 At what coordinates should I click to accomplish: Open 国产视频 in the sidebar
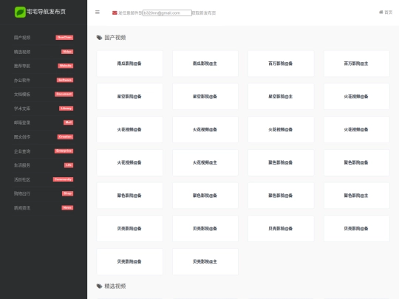click(x=44, y=38)
